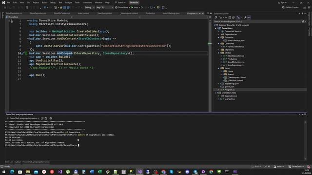
Task: Click Sign in
Action: 282,2
